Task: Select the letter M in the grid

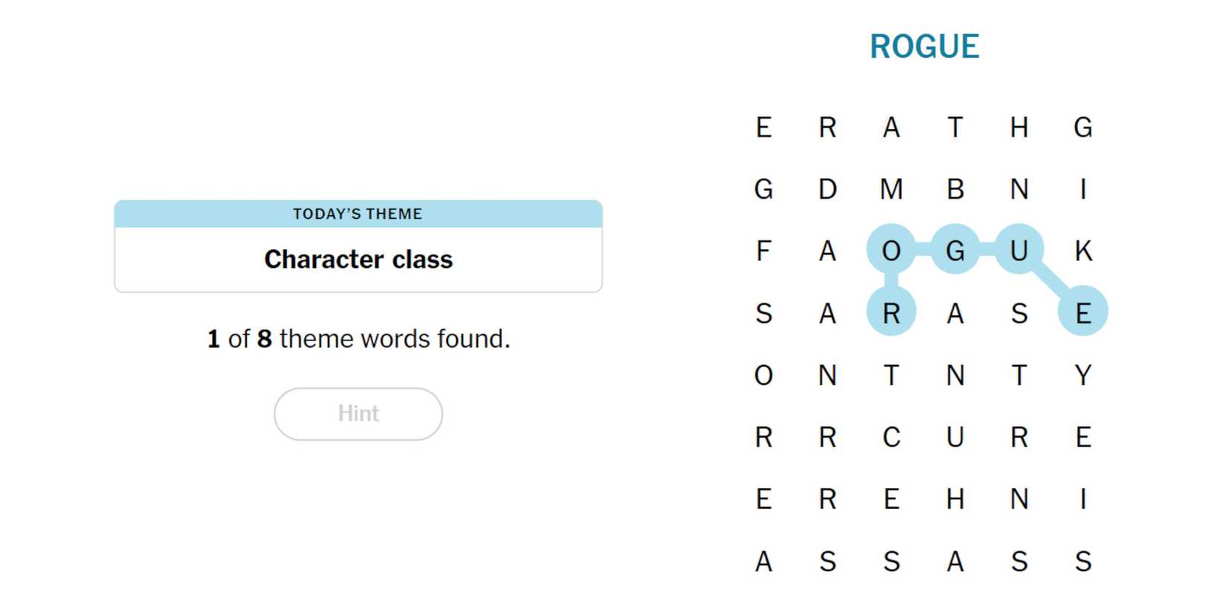Action: click(x=891, y=189)
